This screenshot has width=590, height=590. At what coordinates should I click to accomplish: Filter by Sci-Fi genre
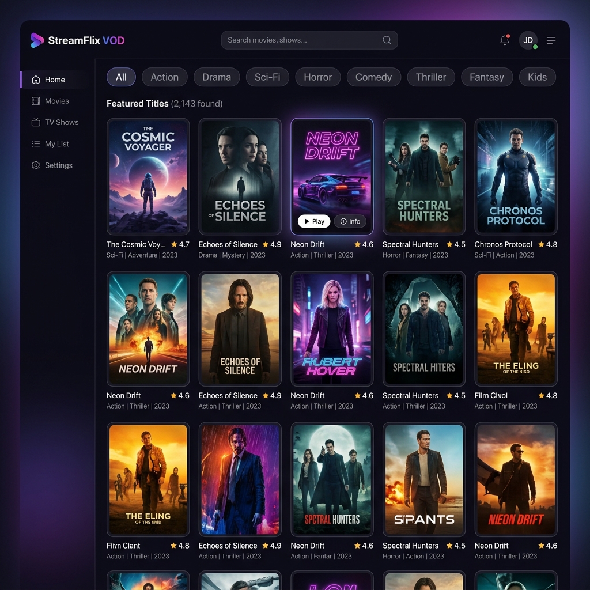click(x=267, y=77)
